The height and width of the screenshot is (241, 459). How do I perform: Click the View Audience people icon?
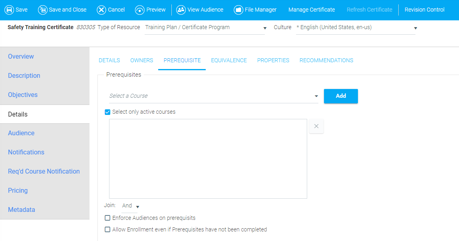[181, 10]
